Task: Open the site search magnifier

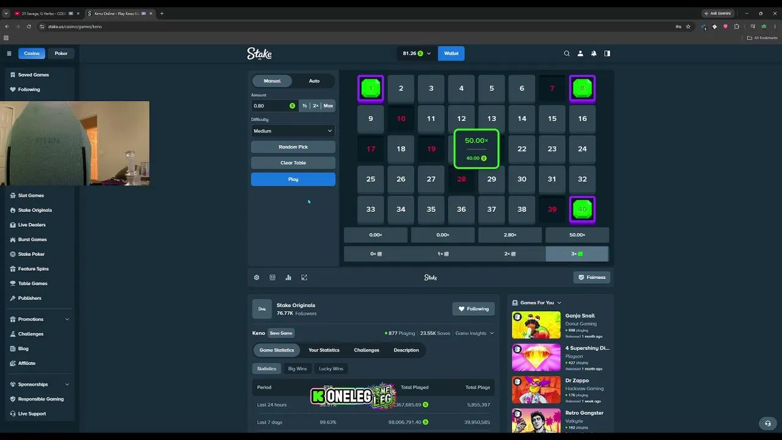Action: click(567, 53)
